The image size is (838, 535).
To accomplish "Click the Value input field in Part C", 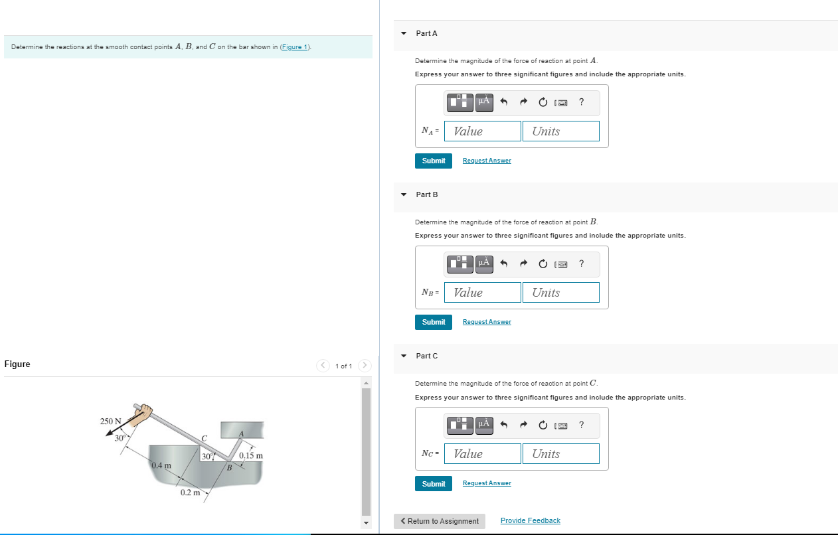I will (x=483, y=453).
